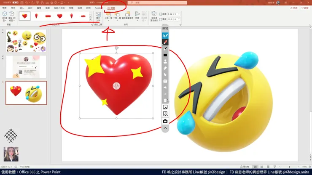The width and height of the screenshot is (312, 175).
Task: Click the camera snapshot icon in IPEVO toolbar
Action: click(x=165, y=121)
